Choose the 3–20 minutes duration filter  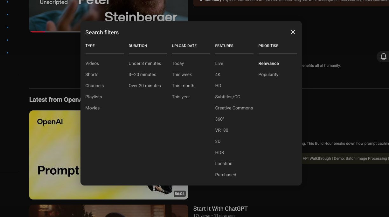point(142,74)
